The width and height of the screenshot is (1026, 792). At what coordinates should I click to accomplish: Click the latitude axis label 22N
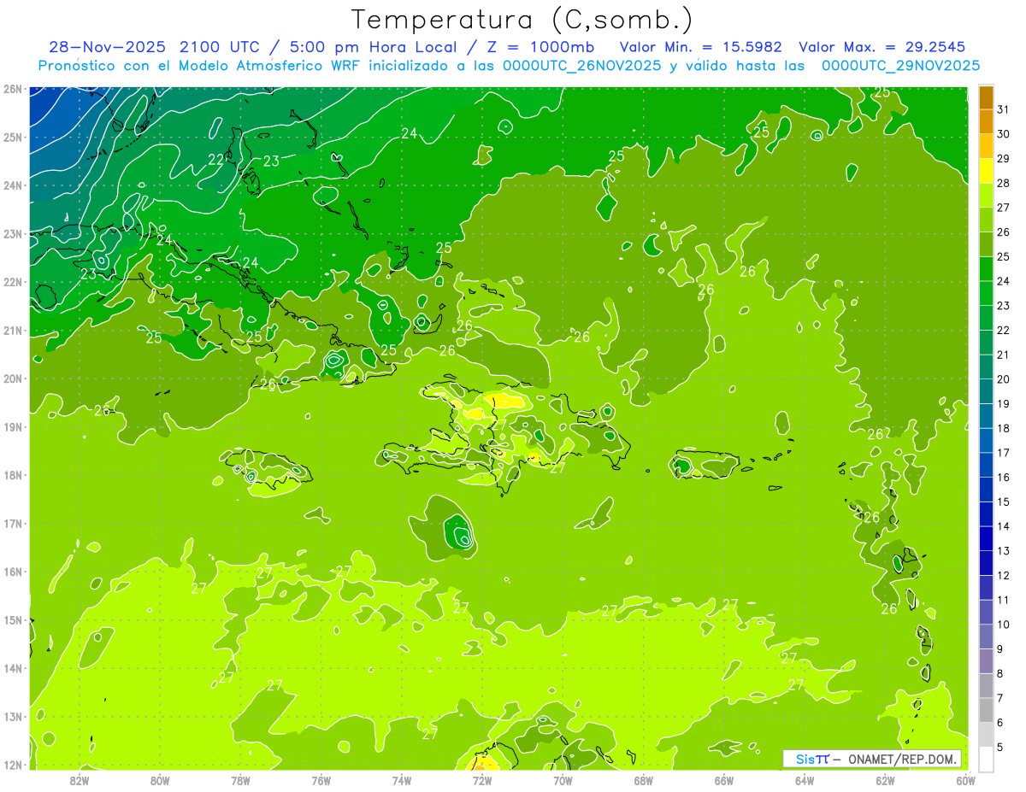(x=12, y=282)
